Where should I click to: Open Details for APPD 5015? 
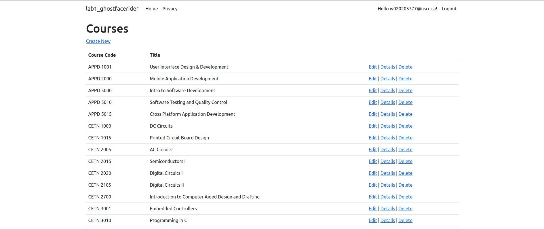(387, 114)
